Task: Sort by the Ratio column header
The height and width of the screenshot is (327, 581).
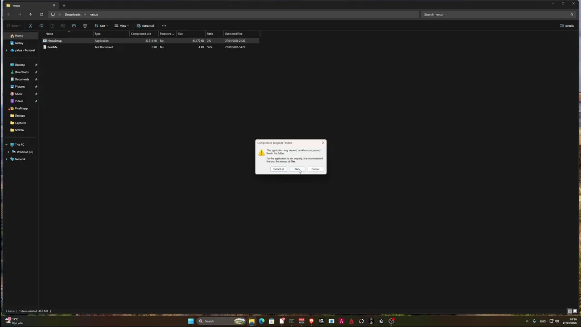Action: click(x=215, y=34)
